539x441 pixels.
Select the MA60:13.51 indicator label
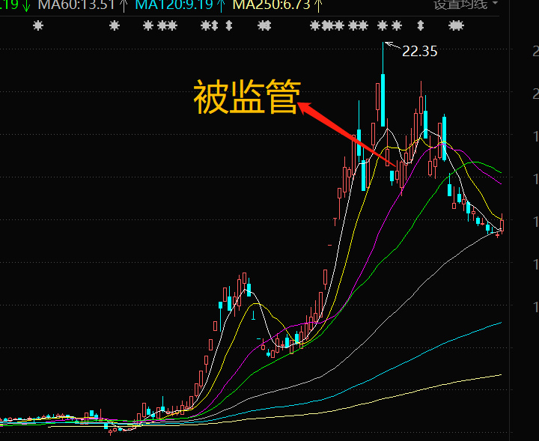click(76, 4)
